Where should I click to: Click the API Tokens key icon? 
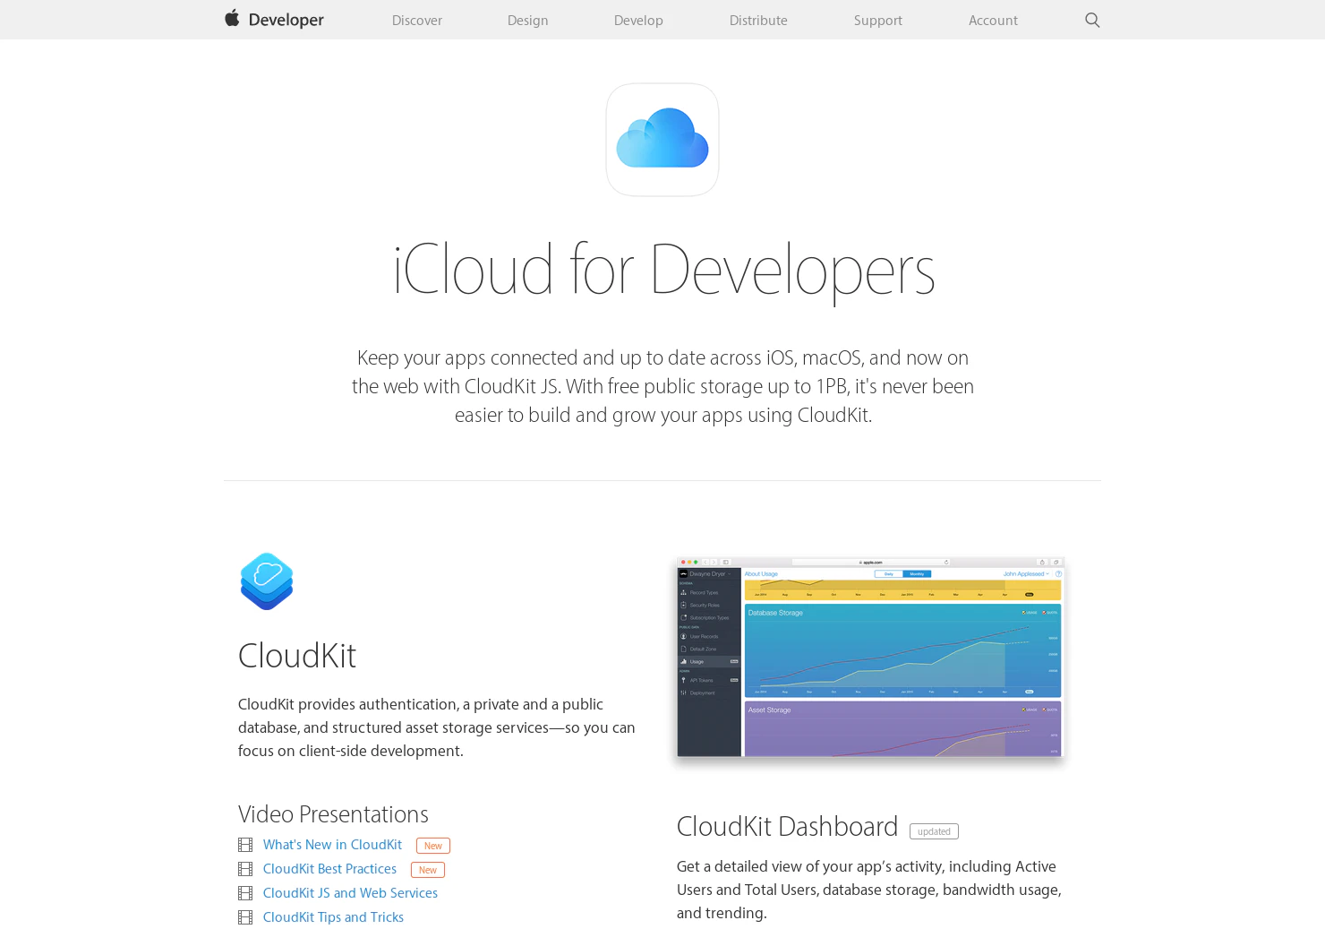(683, 680)
